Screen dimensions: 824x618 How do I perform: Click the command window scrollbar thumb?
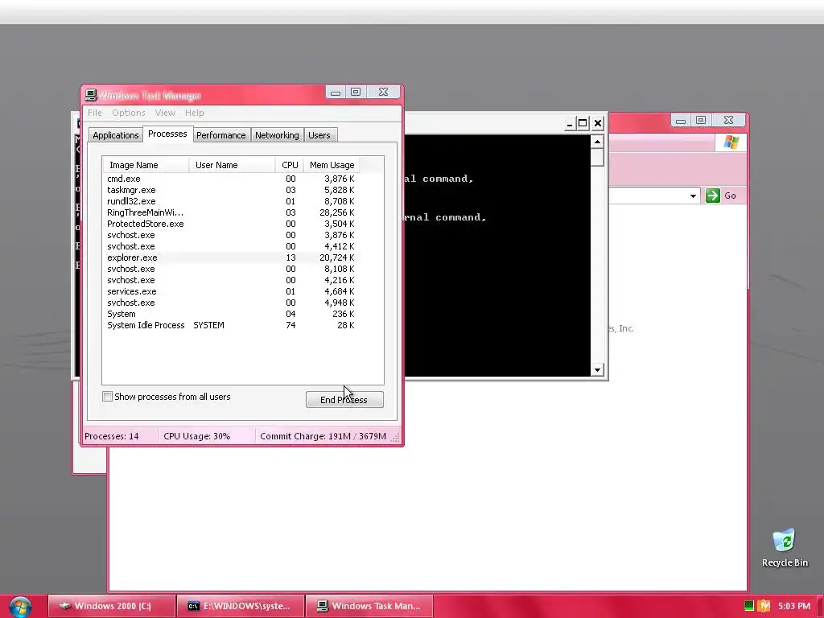tap(597, 157)
